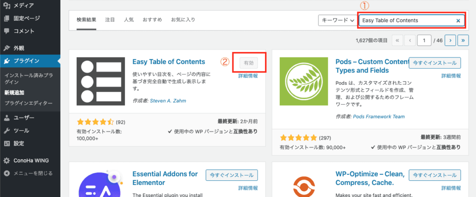The height and width of the screenshot is (197, 476).
Task: Open 詳細情報 for WP-Optimize
Action: [x=451, y=188]
